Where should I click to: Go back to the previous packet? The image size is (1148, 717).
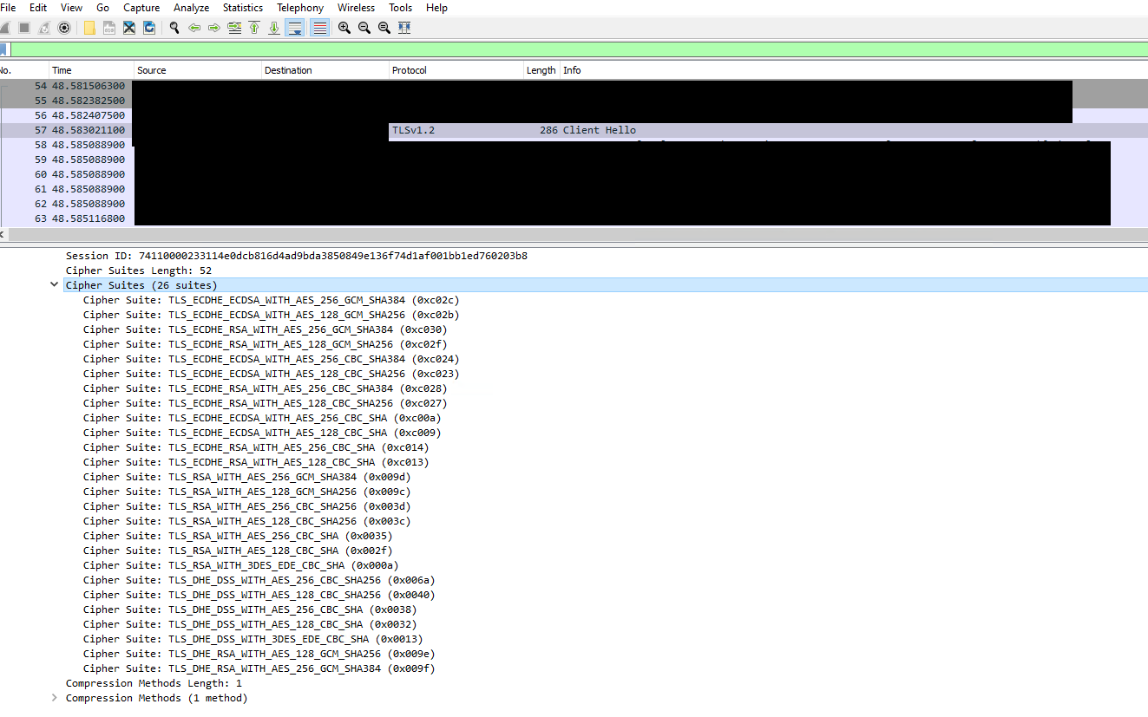click(194, 28)
